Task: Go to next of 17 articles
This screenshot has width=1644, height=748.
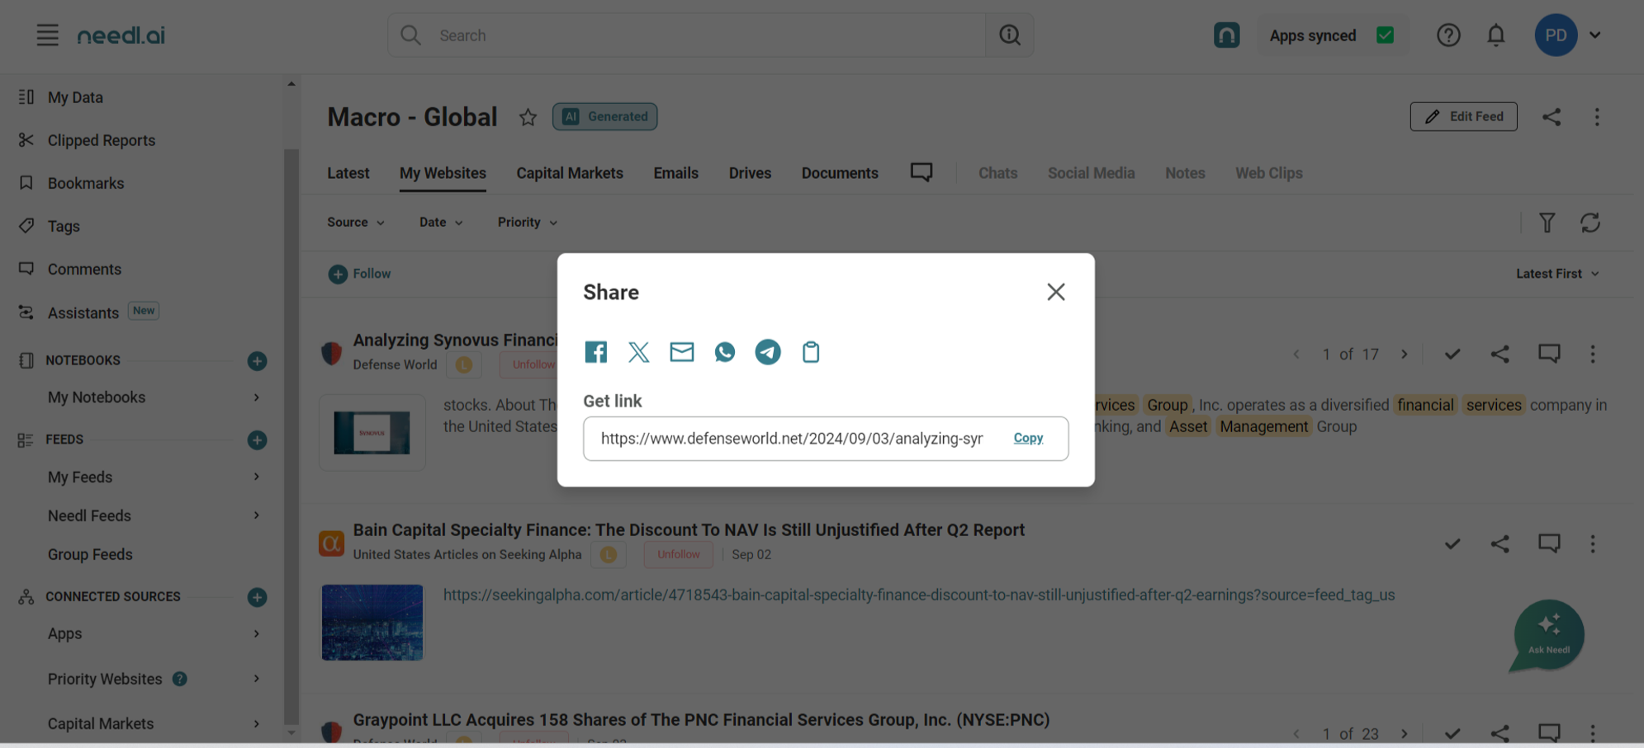Action: [1404, 355]
